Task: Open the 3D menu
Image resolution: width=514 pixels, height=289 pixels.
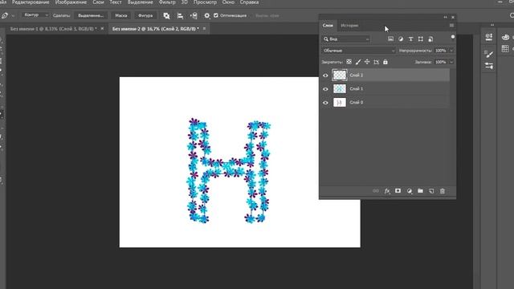Action: point(185,2)
